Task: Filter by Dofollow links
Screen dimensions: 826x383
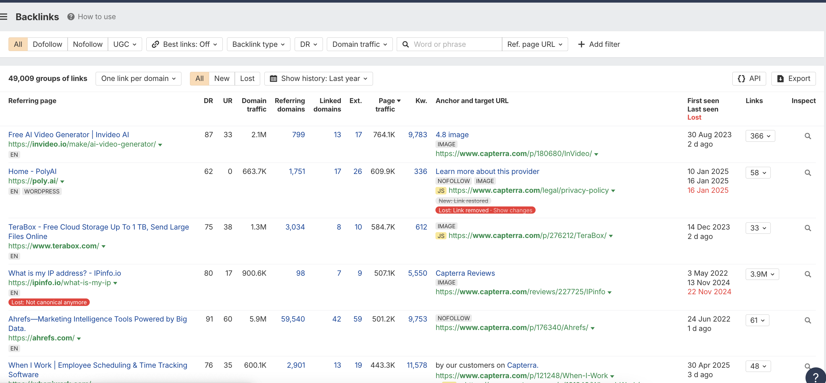Action: [x=47, y=44]
